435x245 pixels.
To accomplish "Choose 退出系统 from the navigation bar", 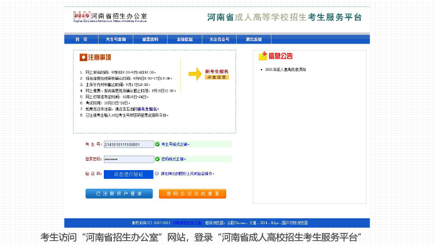I will click(253, 39).
